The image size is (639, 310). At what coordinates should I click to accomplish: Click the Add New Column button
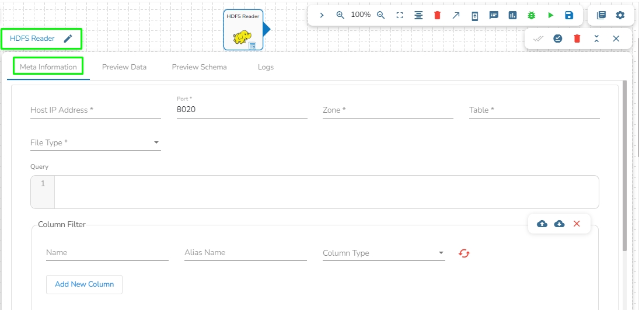click(x=84, y=284)
